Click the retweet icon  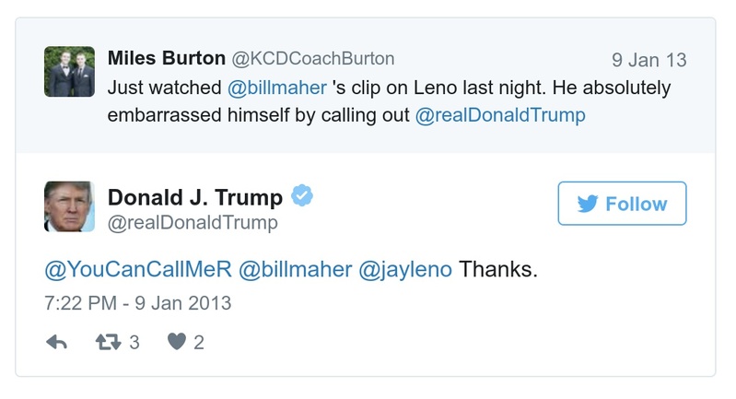pyautogui.click(x=108, y=342)
